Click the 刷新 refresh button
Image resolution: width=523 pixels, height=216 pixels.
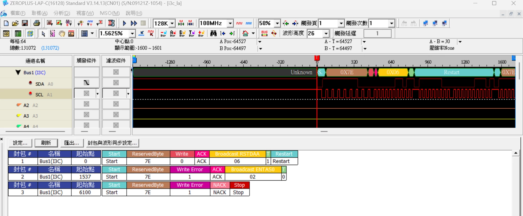[x=46, y=143]
